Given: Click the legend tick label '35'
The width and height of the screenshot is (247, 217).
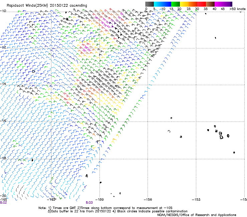Looking at the screenshot, I should [206, 9].
